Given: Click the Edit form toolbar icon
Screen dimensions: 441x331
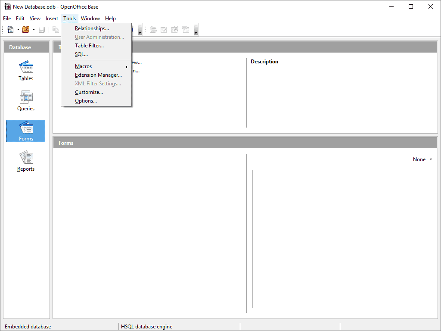Looking at the screenshot, I should tap(164, 30).
